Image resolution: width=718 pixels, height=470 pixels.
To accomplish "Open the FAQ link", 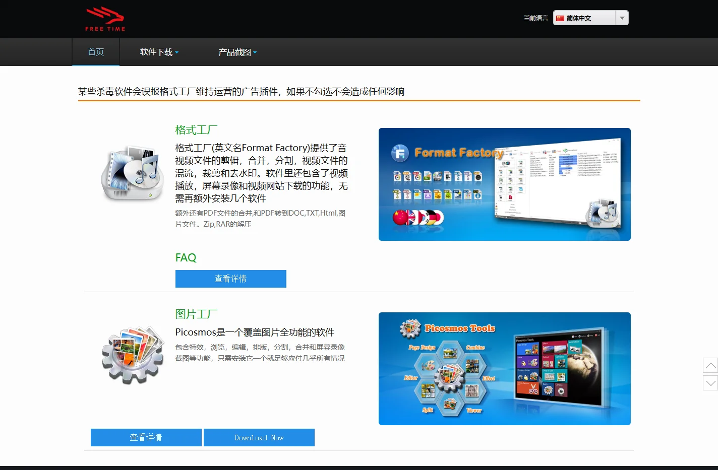I will (186, 257).
